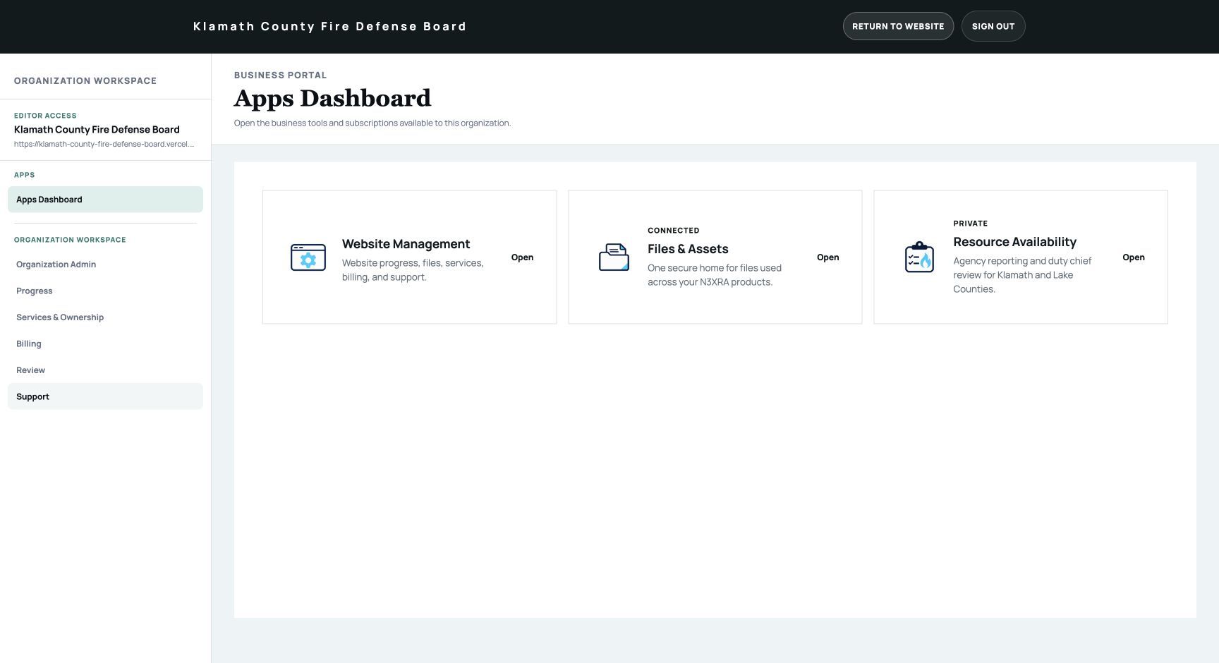Click the Files & Assets folder icon

tap(614, 257)
